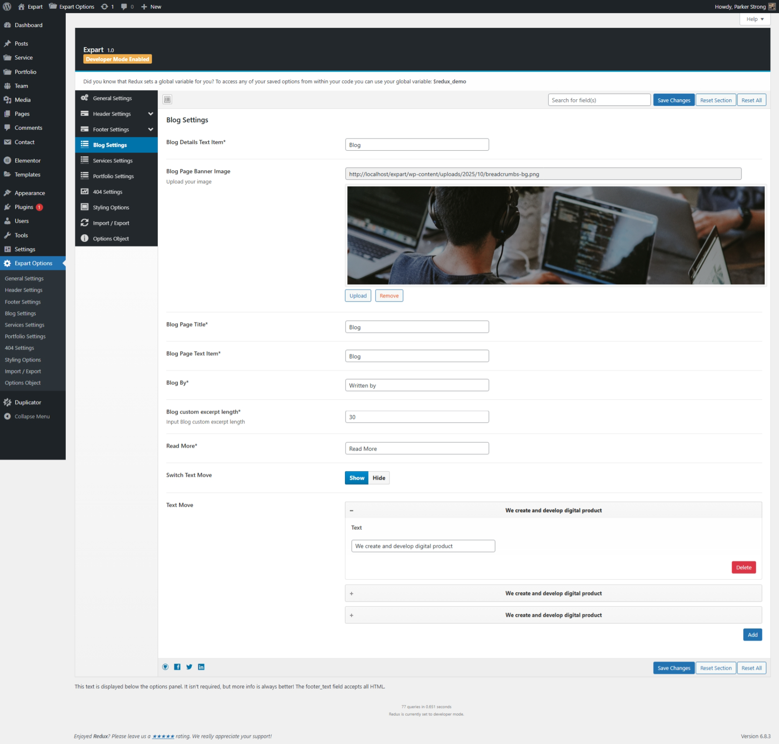Open the comments bubble in admin bar
779x744 pixels.
tap(127, 7)
